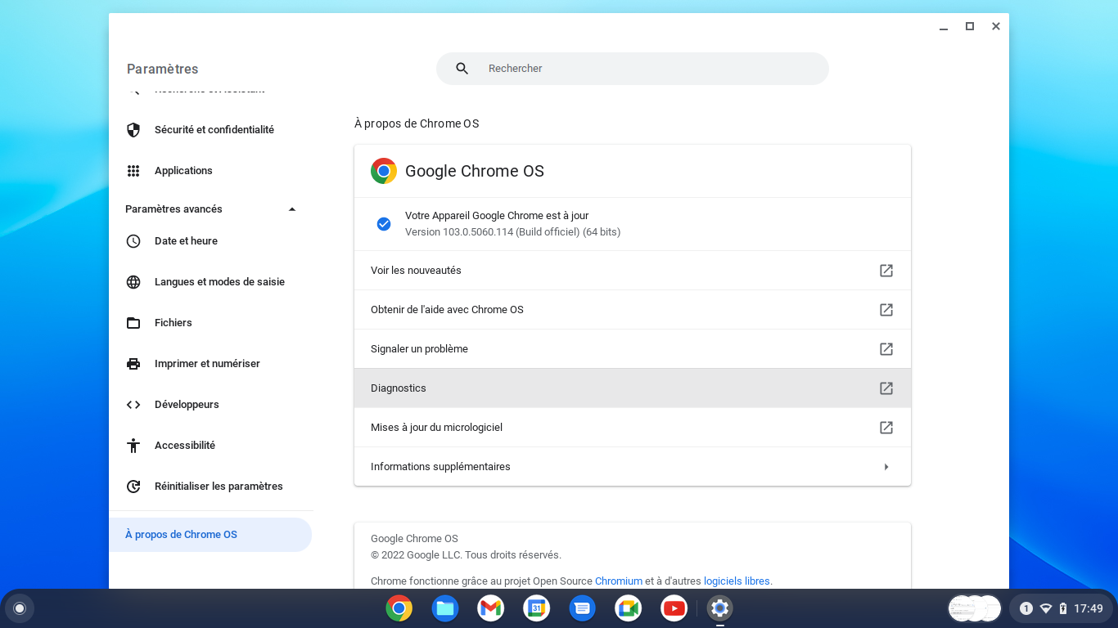The height and width of the screenshot is (628, 1118).
Task: Launch the Diagnostics row
Action: click(633, 388)
